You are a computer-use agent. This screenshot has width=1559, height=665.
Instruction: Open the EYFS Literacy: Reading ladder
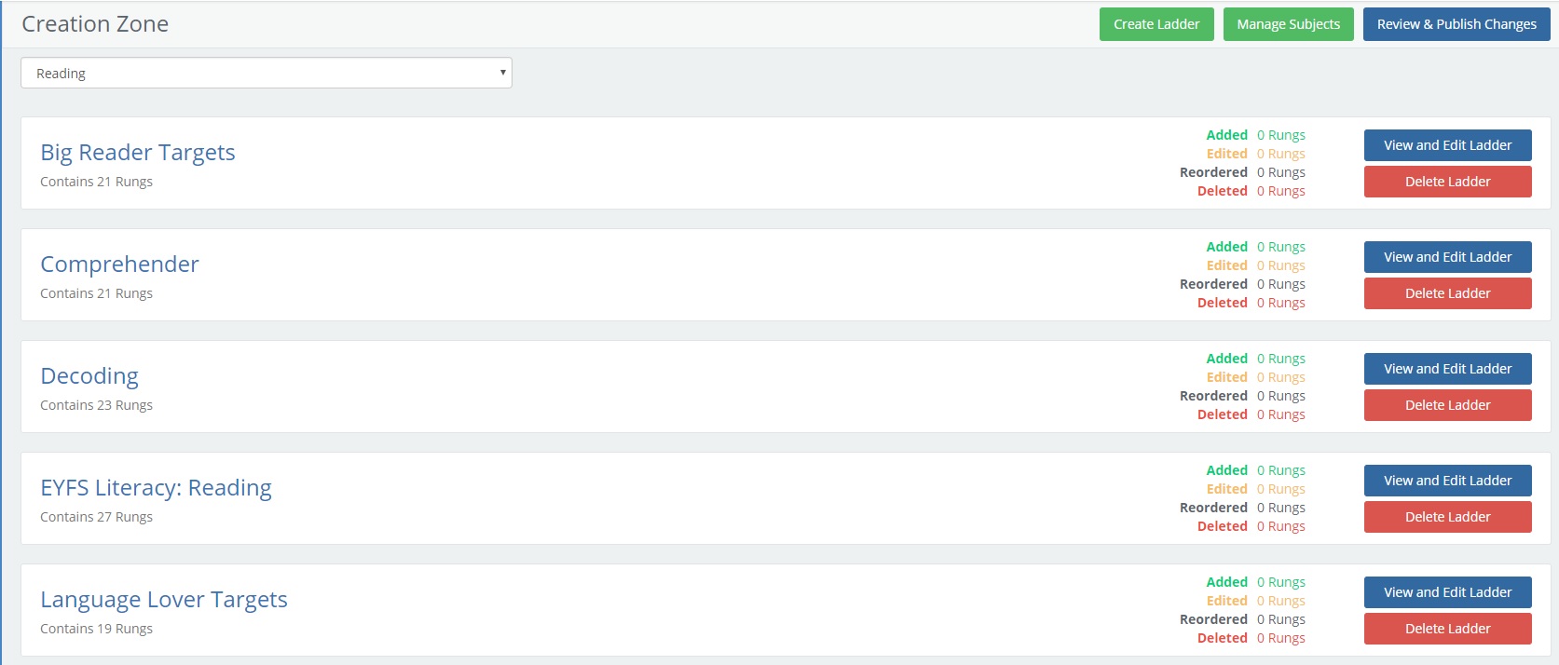tap(155, 487)
